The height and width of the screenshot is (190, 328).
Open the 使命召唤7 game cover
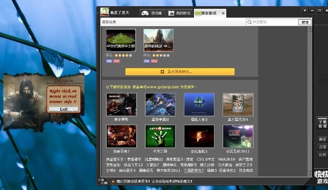[121, 136]
